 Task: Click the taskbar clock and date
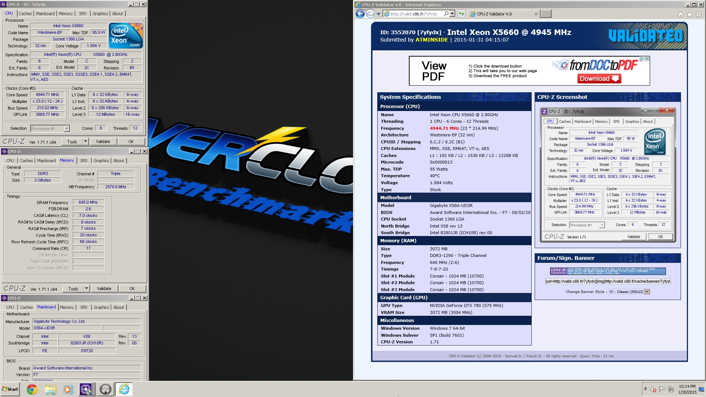click(687, 389)
